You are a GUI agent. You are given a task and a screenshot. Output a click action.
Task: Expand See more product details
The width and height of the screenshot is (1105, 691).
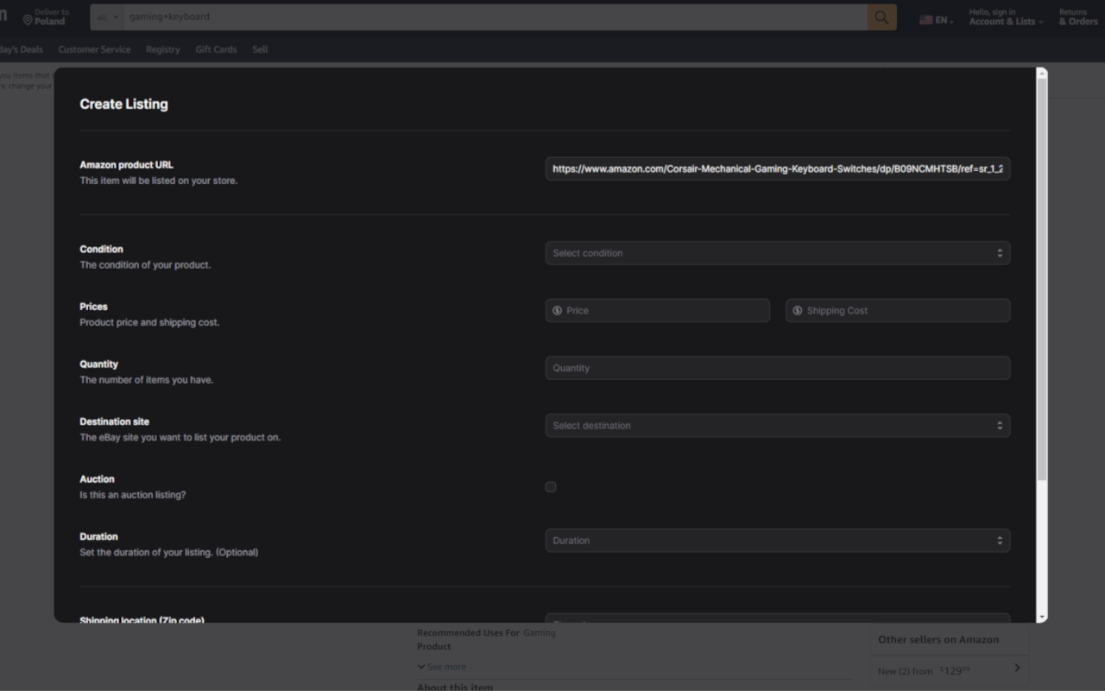point(441,667)
